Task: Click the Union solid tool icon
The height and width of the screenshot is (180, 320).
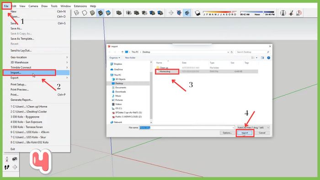Action: click(137, 13)
